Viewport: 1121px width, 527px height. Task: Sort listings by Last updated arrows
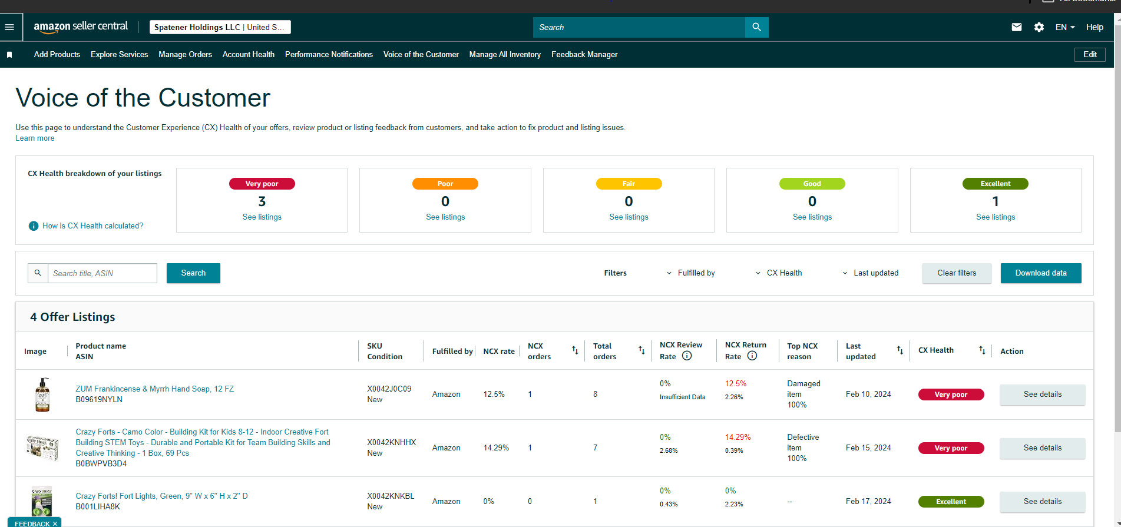(900, 350)
